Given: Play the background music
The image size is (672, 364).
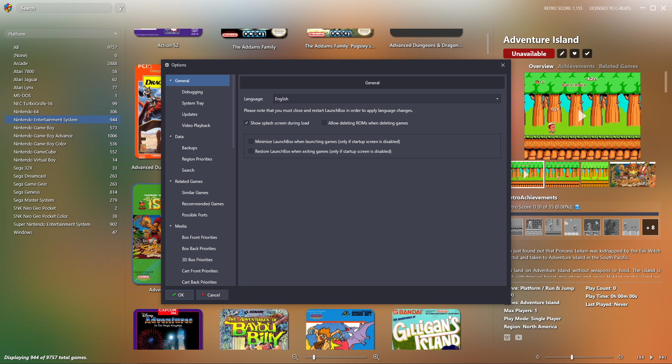Looking at the screenshot, I should click(651, 357).
